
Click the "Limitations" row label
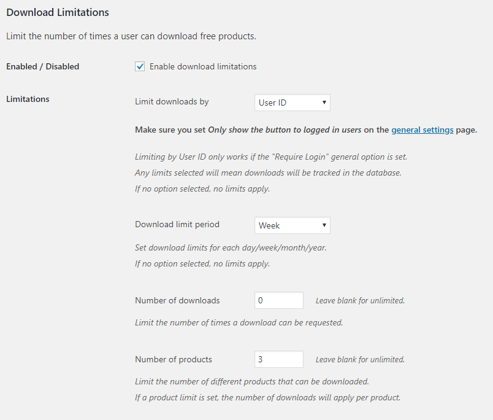[28, 99]
